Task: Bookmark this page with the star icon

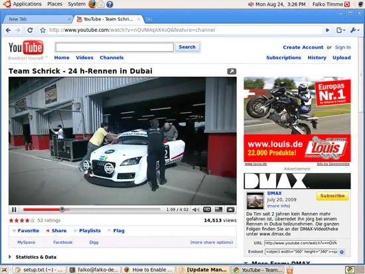Action: click(x=42, y=31)
